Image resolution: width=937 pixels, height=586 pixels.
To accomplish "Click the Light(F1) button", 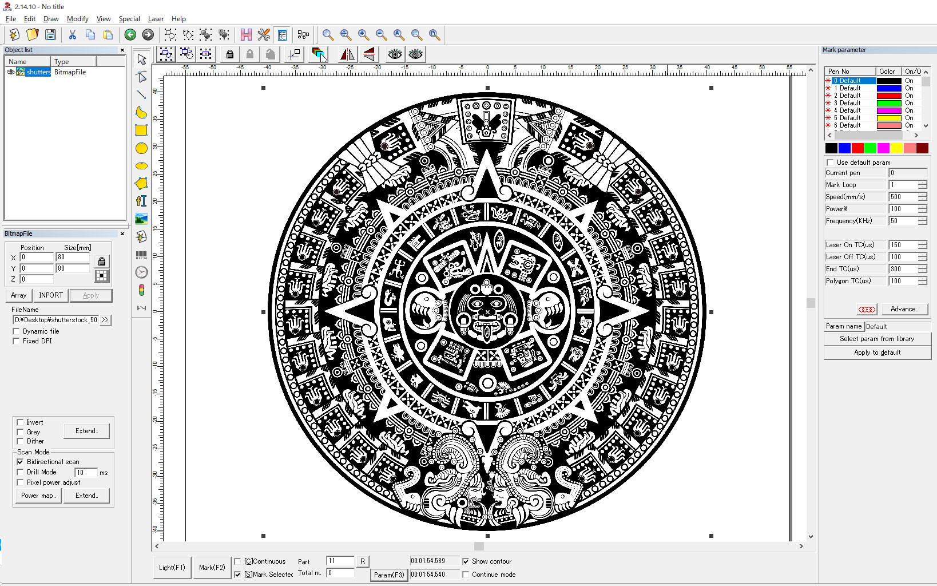I will tap(172, 568).
